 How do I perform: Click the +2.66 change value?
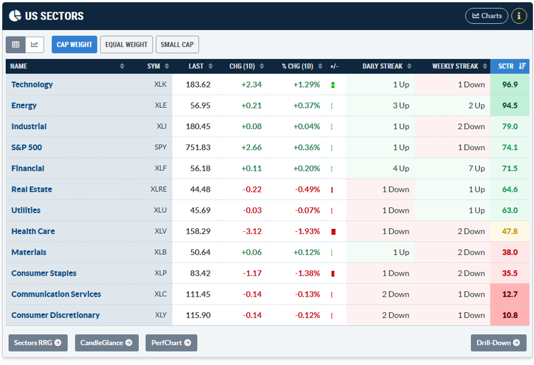pos(251,148)
